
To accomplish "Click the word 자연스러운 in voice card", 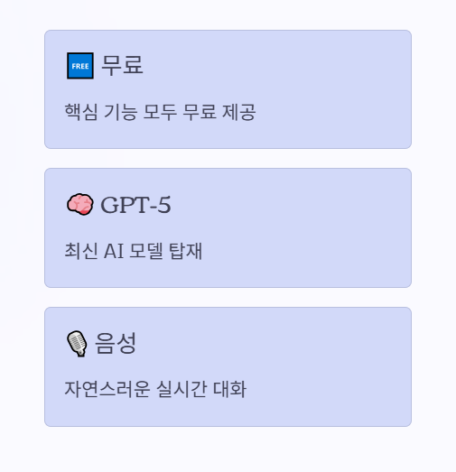I will pos(107,389).
